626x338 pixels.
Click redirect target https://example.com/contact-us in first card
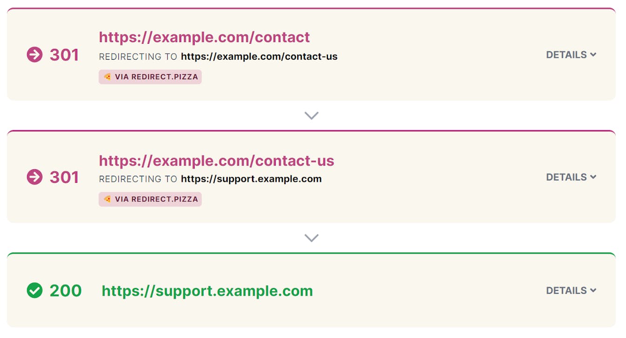(x=259, y=57)
